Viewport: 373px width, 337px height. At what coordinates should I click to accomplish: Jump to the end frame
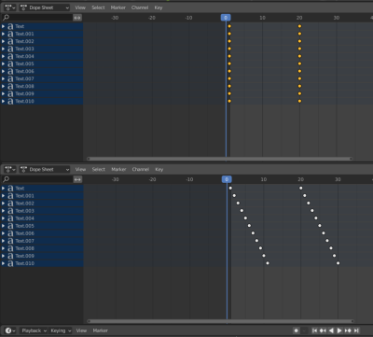(356, 330)
